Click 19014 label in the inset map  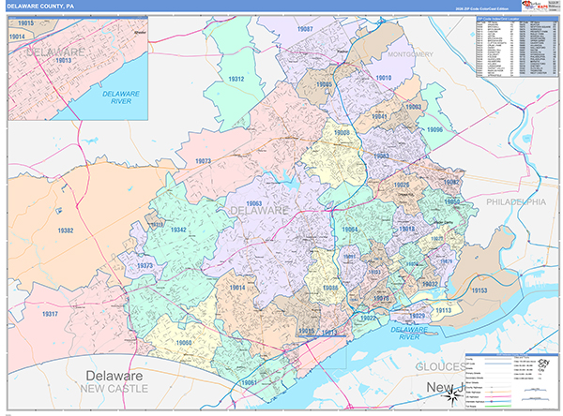(17, 37)
